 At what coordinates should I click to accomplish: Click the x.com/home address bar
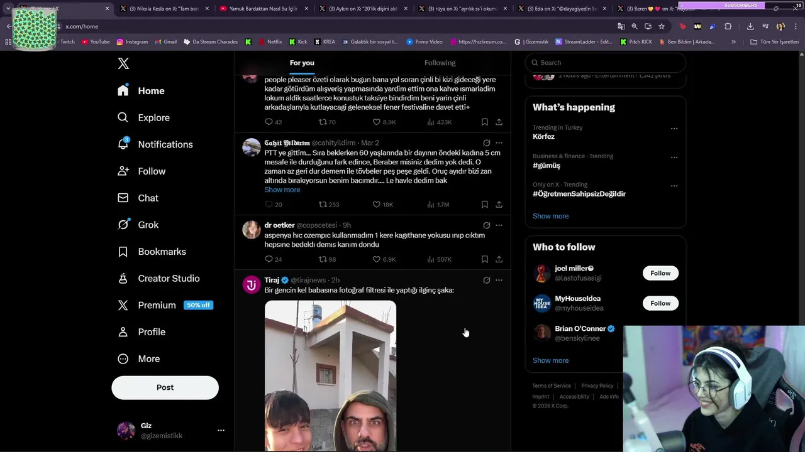333,26
